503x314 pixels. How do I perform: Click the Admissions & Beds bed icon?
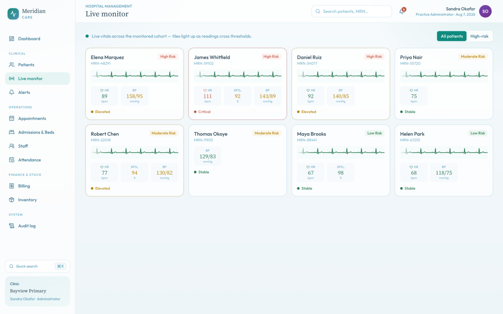(11, 132)
